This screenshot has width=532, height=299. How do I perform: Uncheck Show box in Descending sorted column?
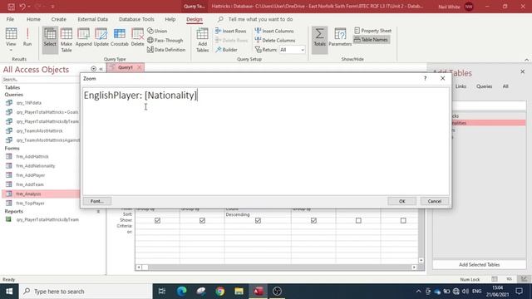[x=258, y=221]
